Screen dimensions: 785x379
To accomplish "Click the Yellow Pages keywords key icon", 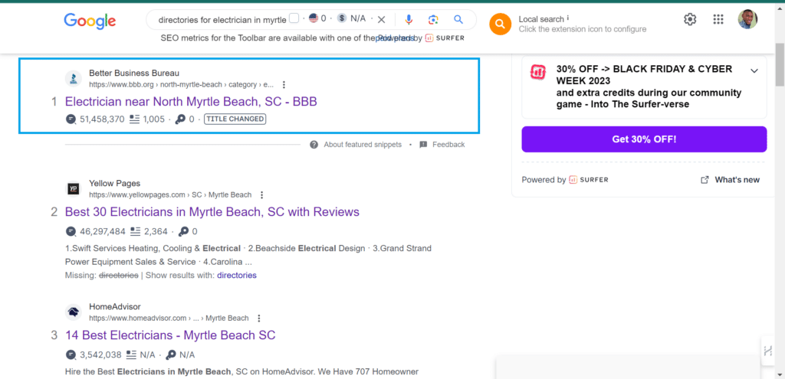I will pyautogui.click(x=184, y=231).
